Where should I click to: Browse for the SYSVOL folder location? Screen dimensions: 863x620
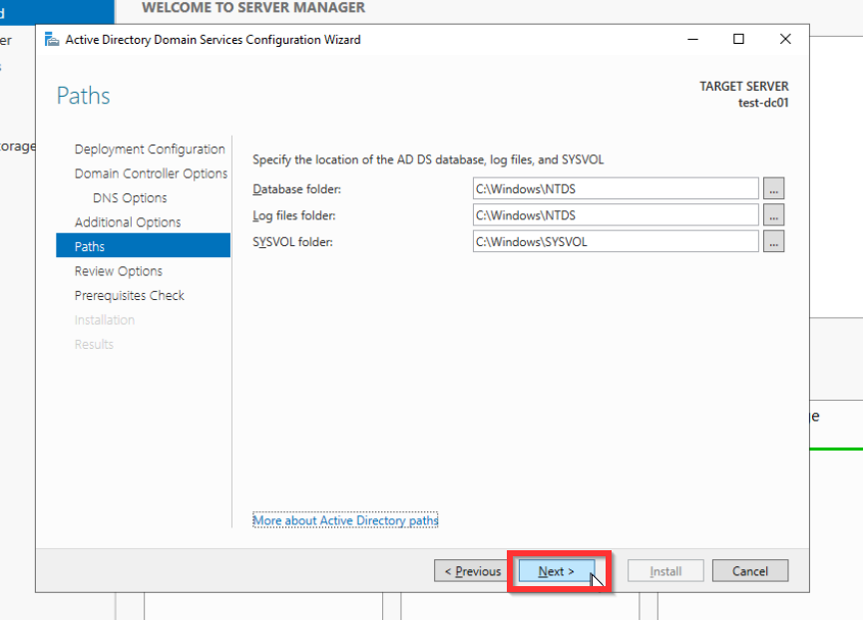point(773,241)
